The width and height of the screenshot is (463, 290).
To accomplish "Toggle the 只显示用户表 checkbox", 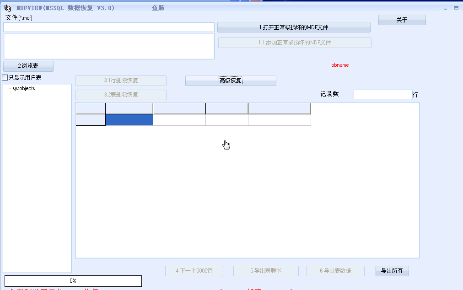I will click(5, 78).
